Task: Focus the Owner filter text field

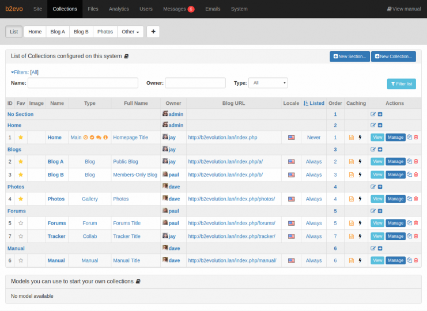Action: tap(195, 83)
